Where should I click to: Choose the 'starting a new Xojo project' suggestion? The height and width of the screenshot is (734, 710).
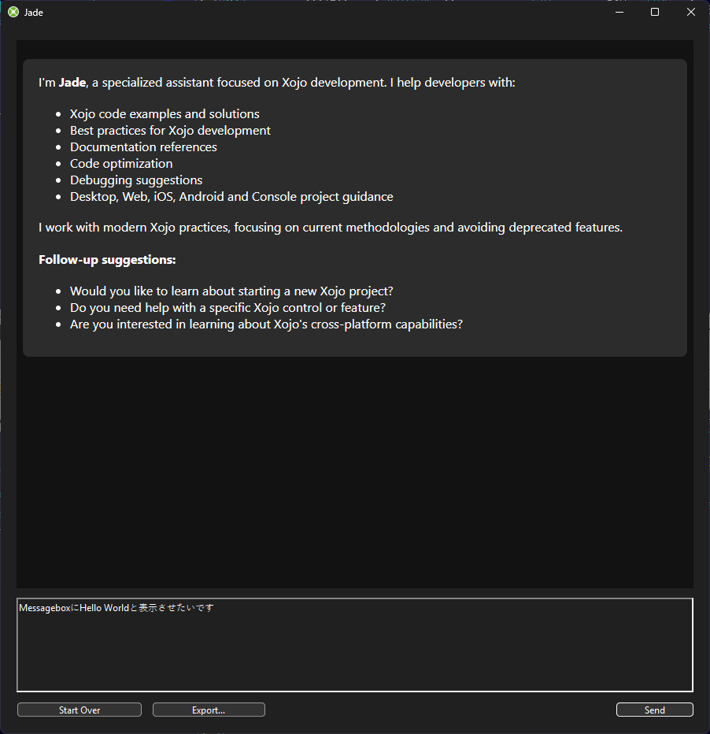[x=231, y=291]
